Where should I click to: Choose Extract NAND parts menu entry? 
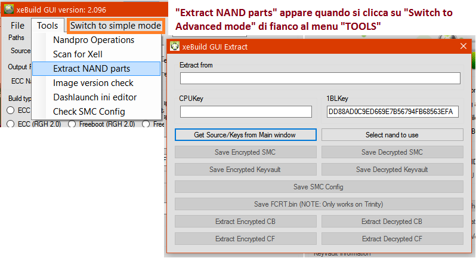click(x=97, y=69)
